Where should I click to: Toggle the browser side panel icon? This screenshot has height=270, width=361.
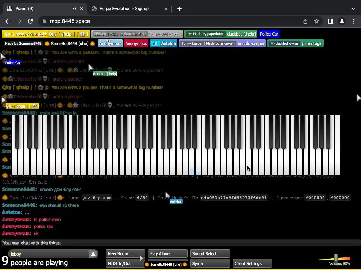pos(331,21)
